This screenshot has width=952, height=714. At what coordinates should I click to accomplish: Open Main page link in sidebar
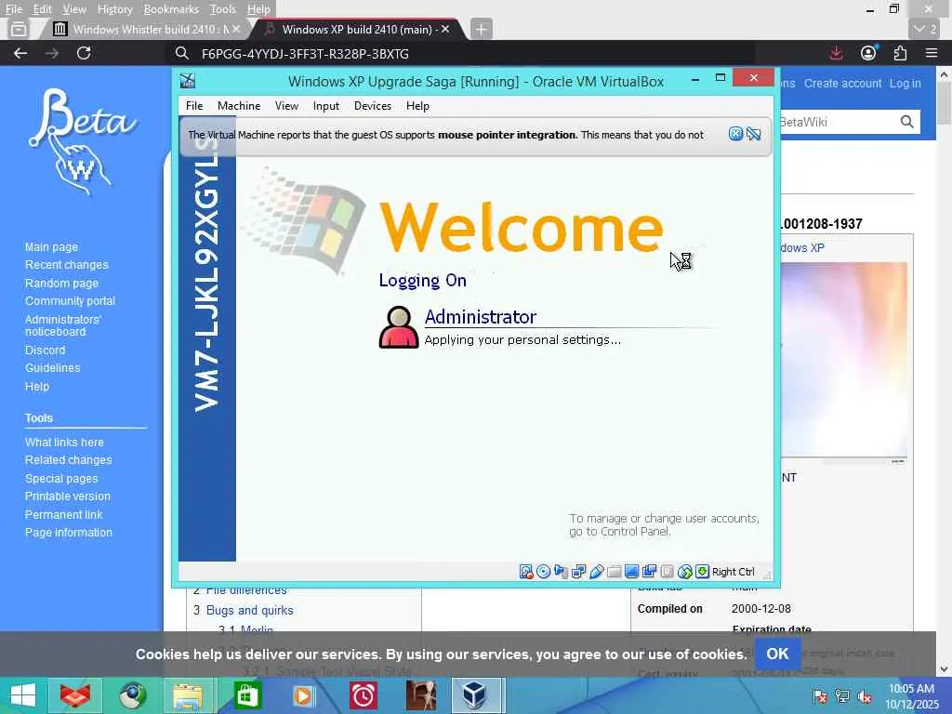(51, 247)
